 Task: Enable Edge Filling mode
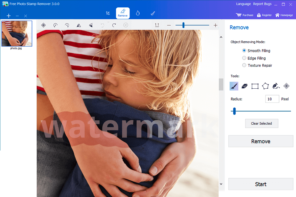point(244,58)
